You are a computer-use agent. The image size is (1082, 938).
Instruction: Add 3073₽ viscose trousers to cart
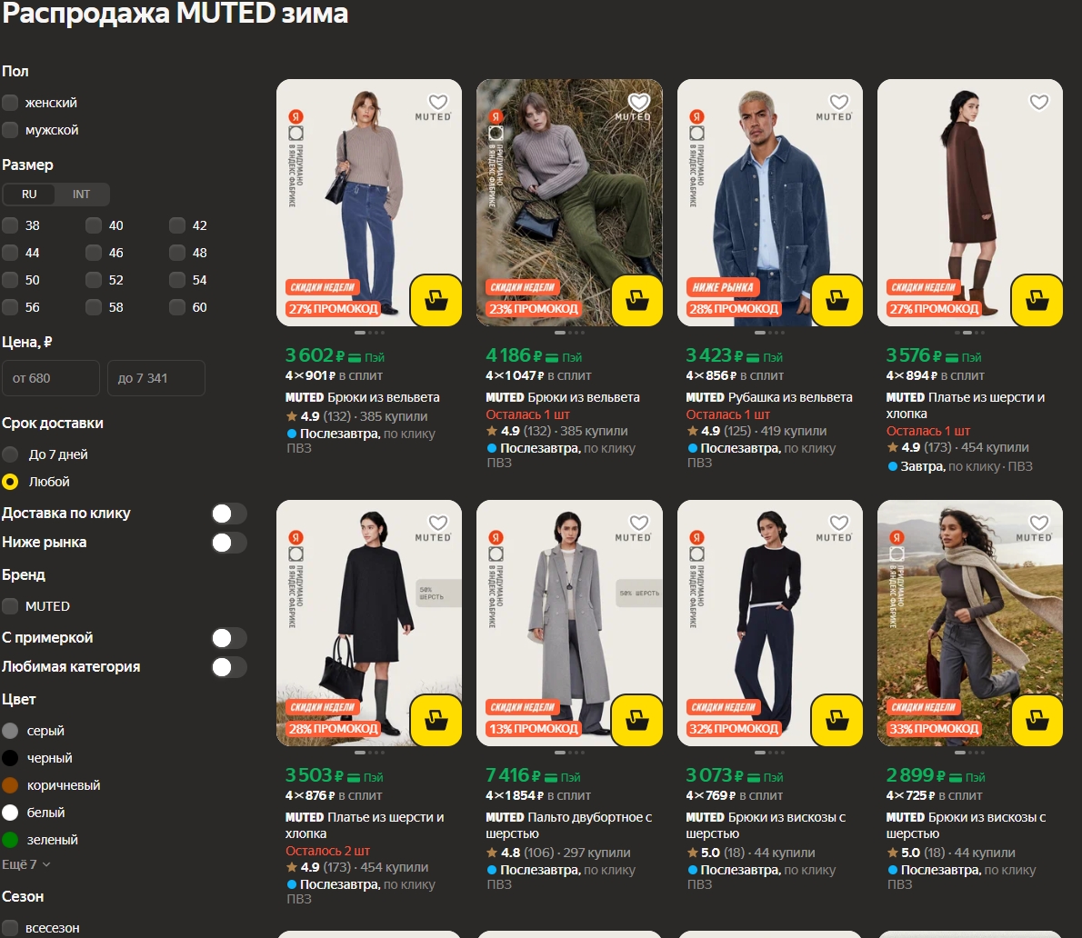(x=837, y=720)
